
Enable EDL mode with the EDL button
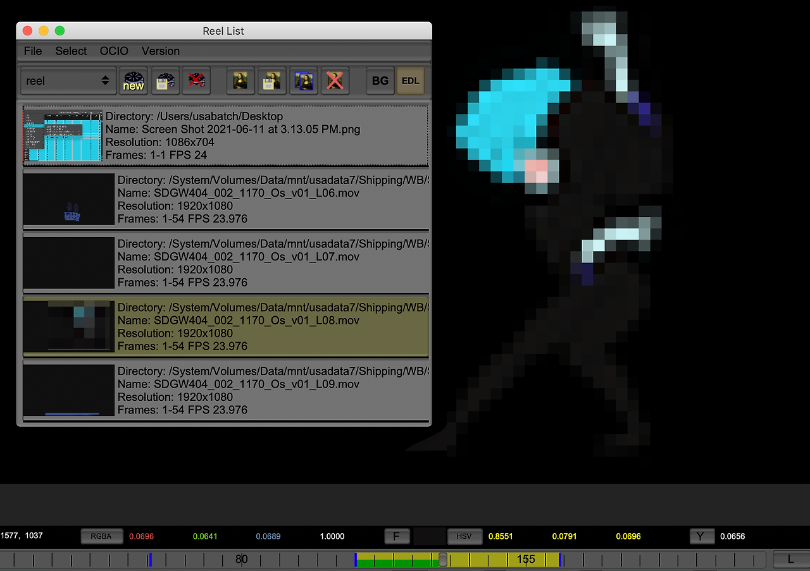pos(410,81)
